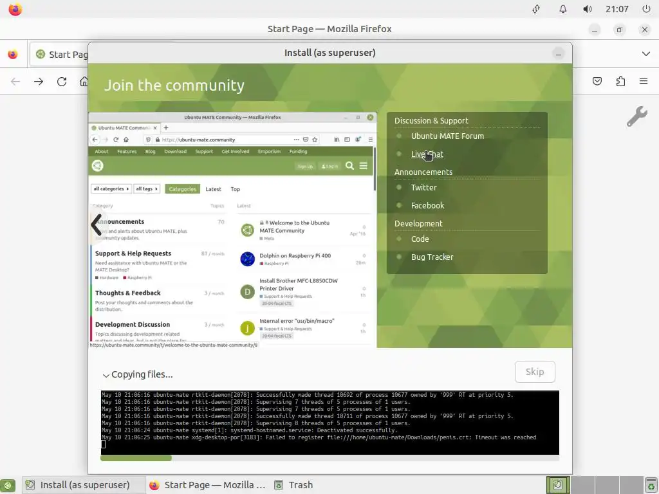Open the Firefox hamburger menu
The width and height of the screenshot is (659, 494).
[644, 81]
